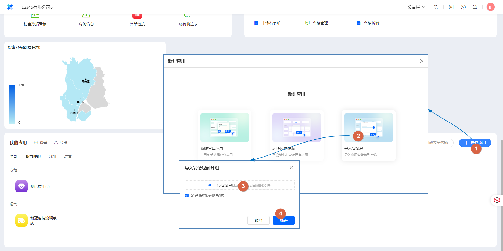Image resolution: width=503 pixels, height=251 pixels.
Task: Open the notification bell icon
Action: (x=475, y=7)
